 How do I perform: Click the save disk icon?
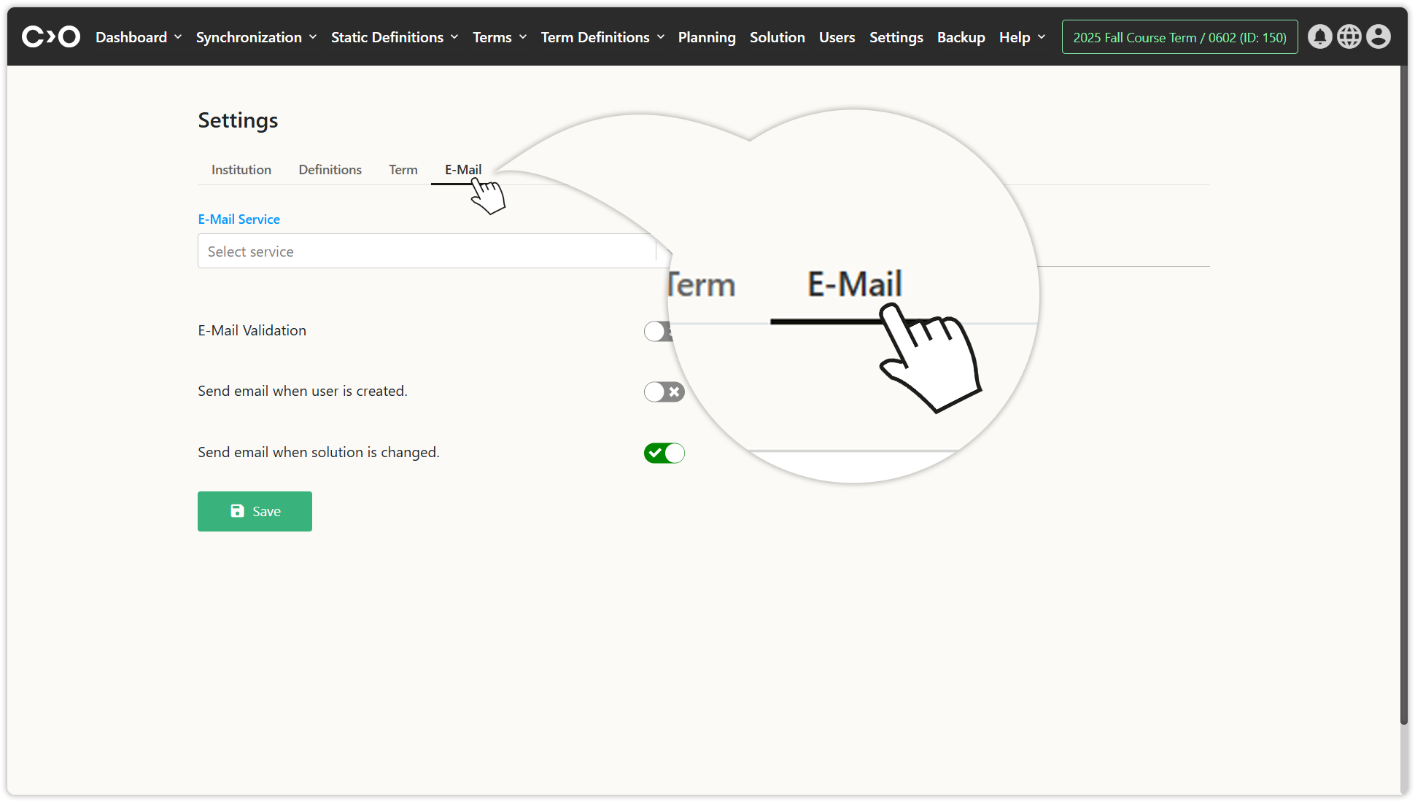(x=237, y=511)
